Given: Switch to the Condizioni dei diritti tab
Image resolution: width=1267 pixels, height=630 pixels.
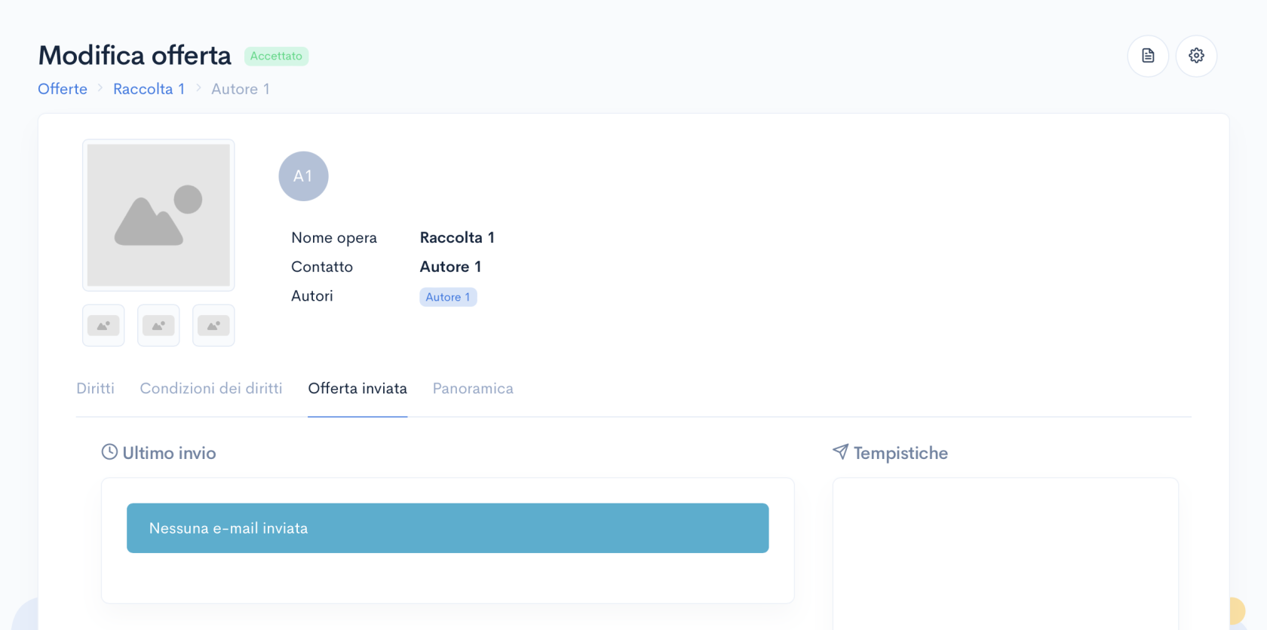Looking at the screenshot, I should 211,388.
